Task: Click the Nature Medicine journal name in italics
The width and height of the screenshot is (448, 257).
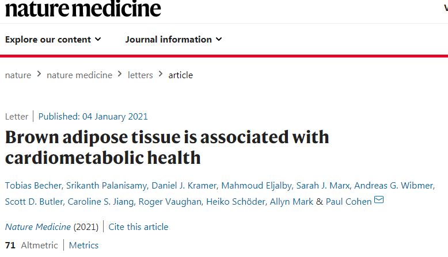Action: point(38,227)
